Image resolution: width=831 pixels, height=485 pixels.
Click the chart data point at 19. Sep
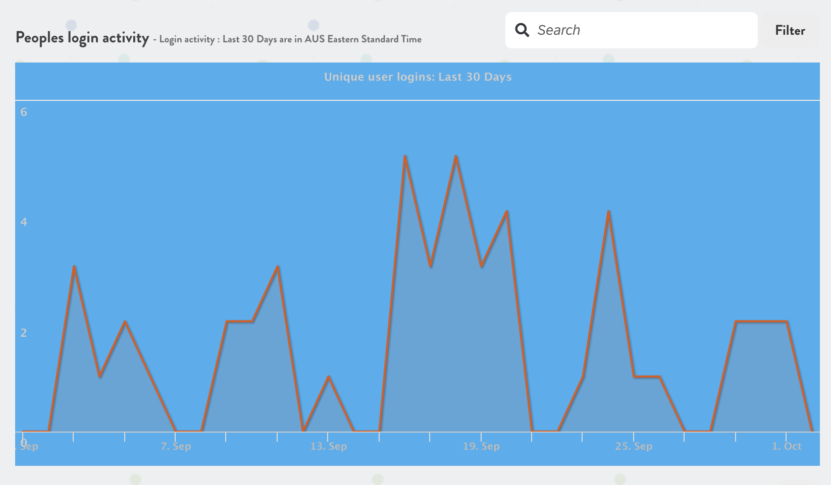[481, 266]
